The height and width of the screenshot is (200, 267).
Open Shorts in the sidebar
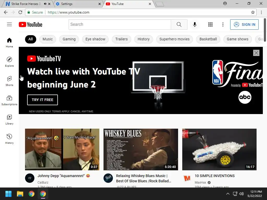(9, 81)
